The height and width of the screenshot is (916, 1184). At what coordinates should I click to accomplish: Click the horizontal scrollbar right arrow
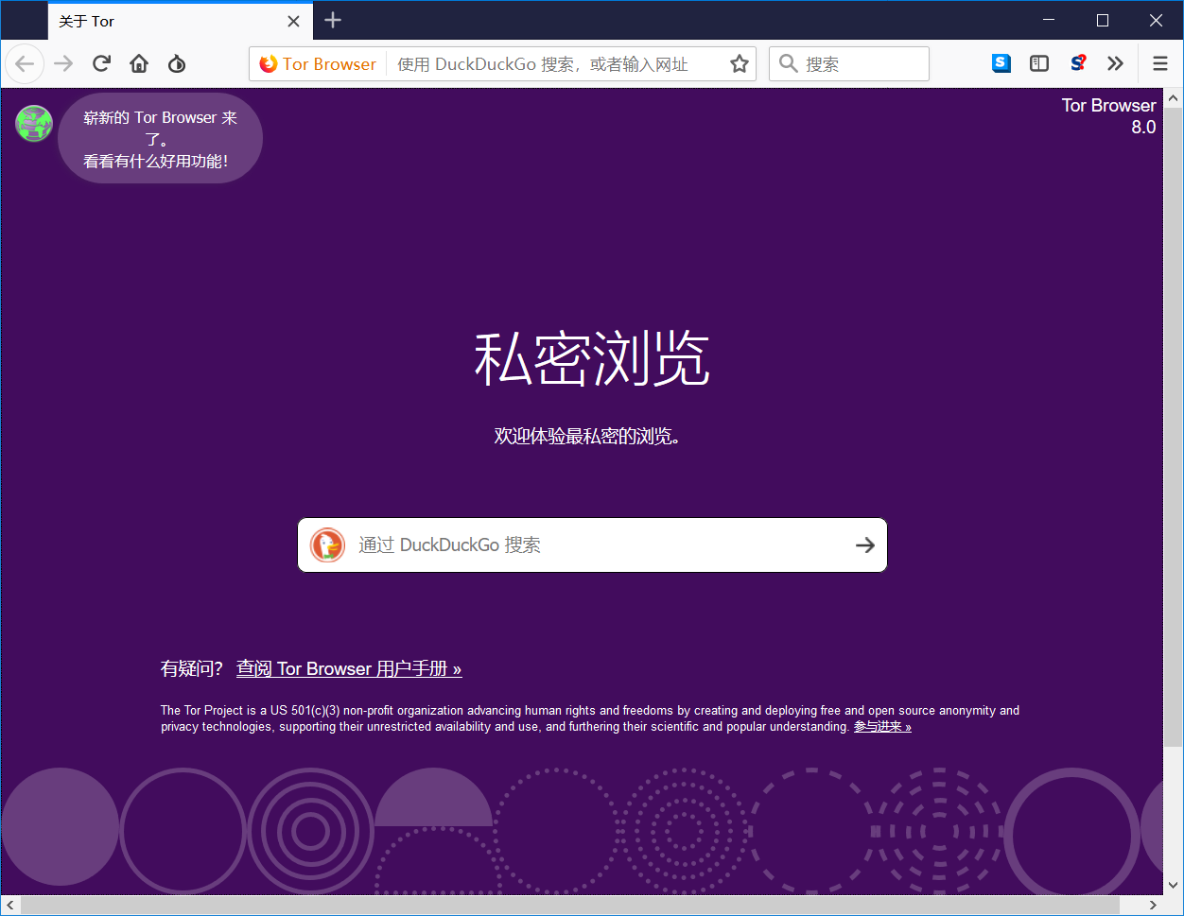[x=1153, y=906]
